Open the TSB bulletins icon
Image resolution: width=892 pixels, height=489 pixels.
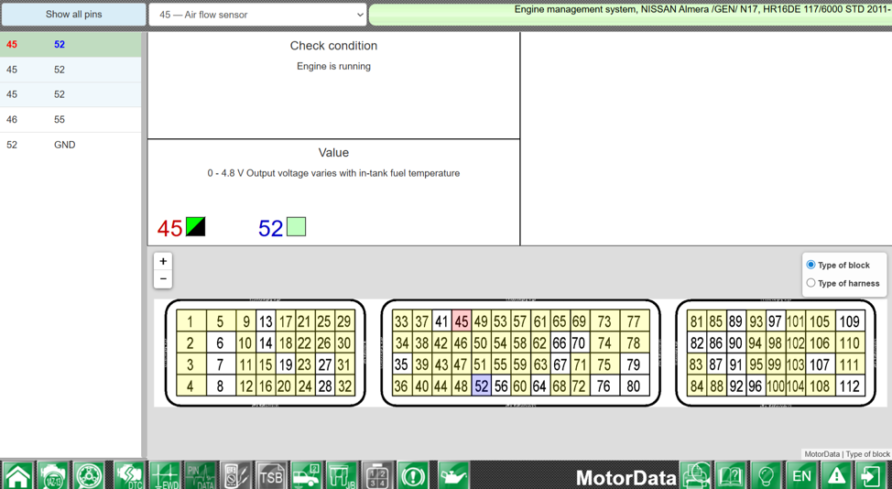(271, 475)
